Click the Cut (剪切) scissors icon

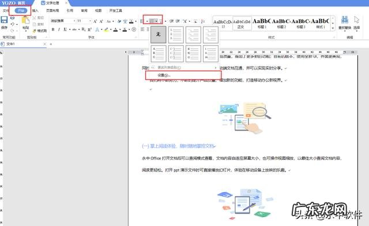[34, 18]
